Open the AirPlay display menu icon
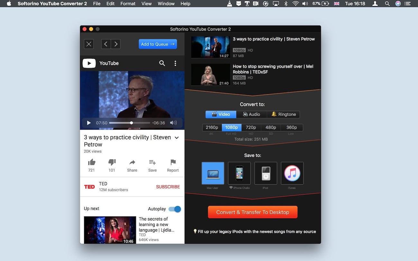418x261 pixels. [x=276, y=4]
